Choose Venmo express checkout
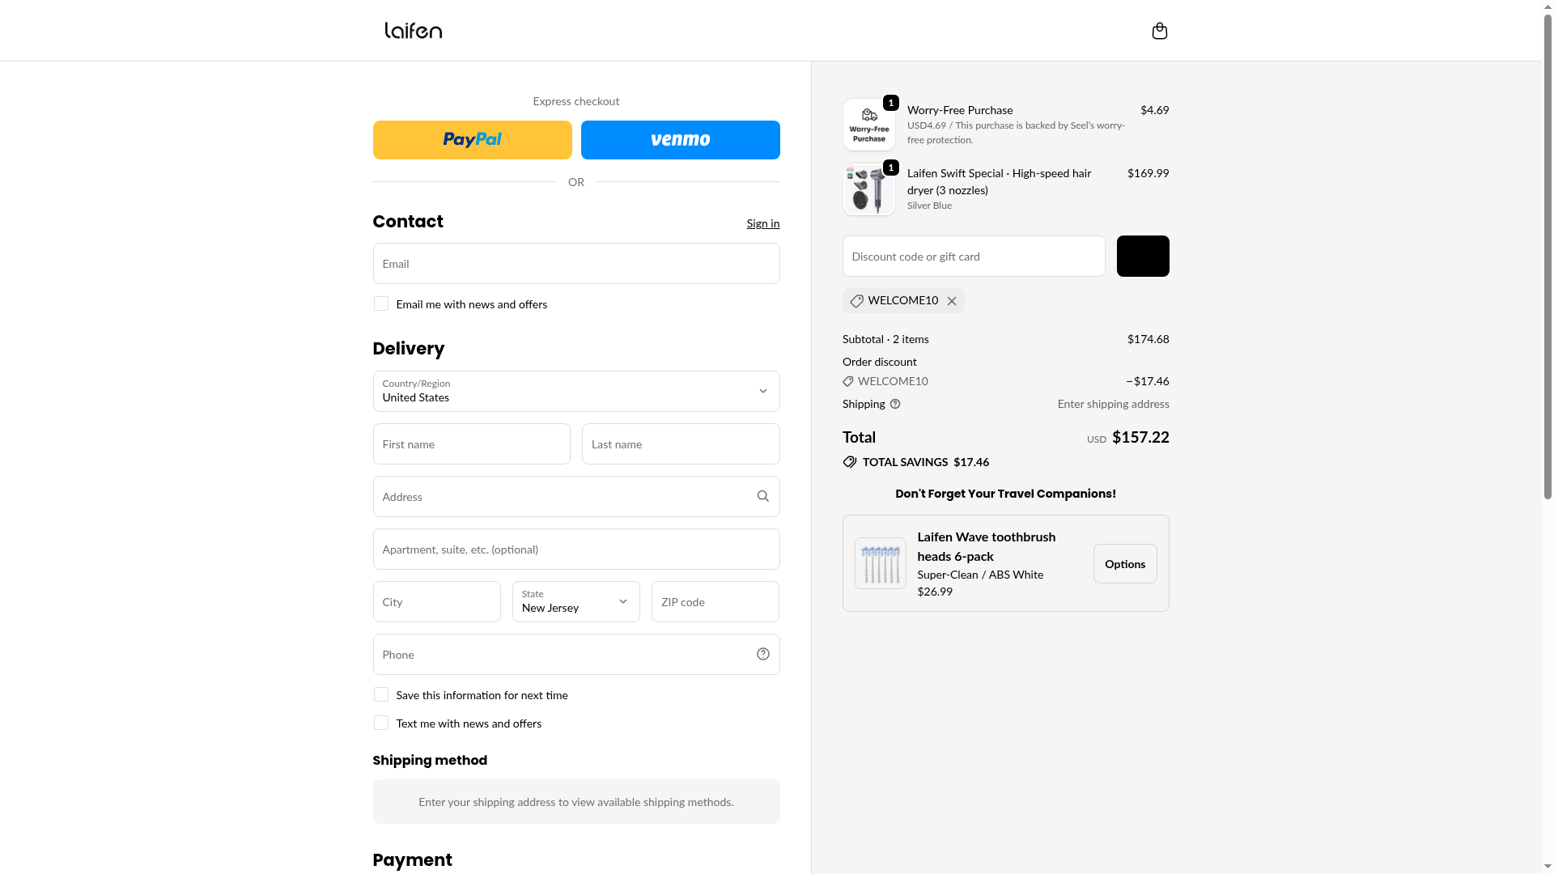This screenshot has width=1554, height=874. point(680,140)
